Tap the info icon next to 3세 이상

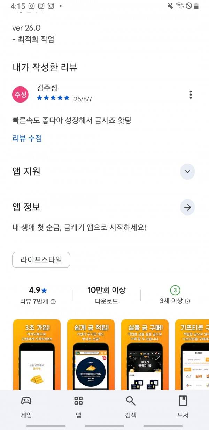(x=187, y=301)
